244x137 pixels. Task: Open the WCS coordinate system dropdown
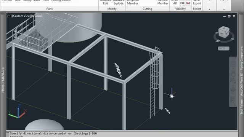(x=224, y=48)
